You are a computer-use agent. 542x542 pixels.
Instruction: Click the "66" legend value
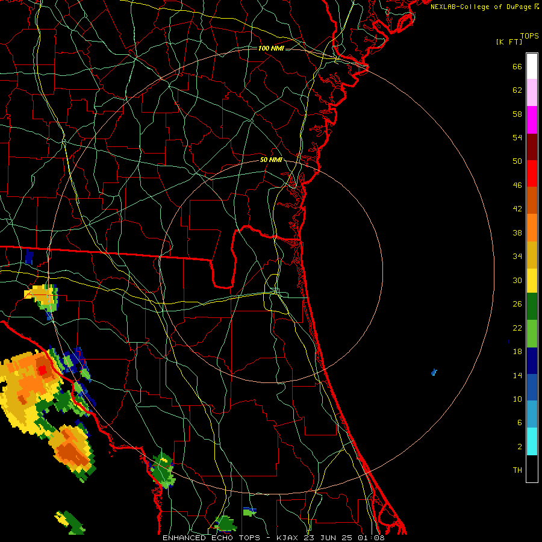517,67
